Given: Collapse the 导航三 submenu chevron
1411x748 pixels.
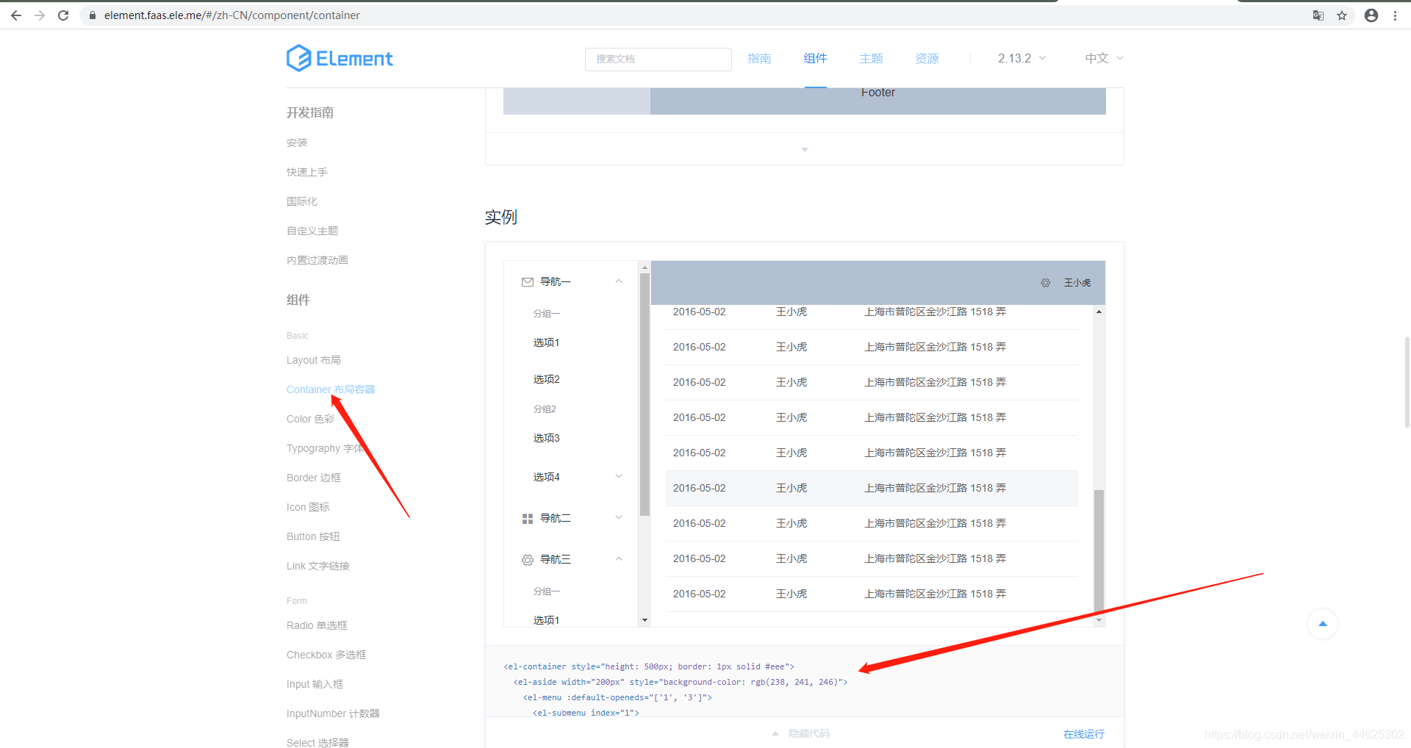Looking at the screenshot, I should tap(619, 559).
